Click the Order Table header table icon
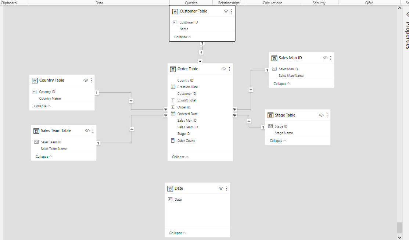This screenshot has height=240, width=409. coord(173,69)
